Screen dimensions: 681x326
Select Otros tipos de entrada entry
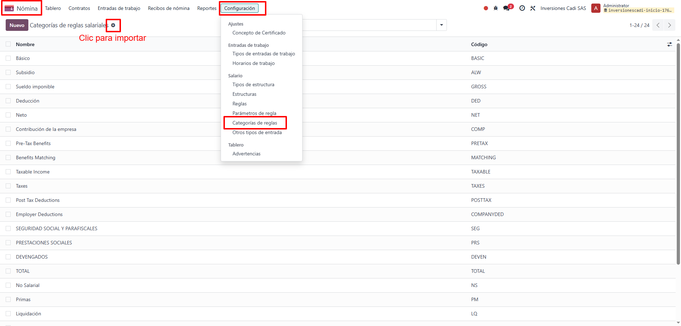(257, 132)
